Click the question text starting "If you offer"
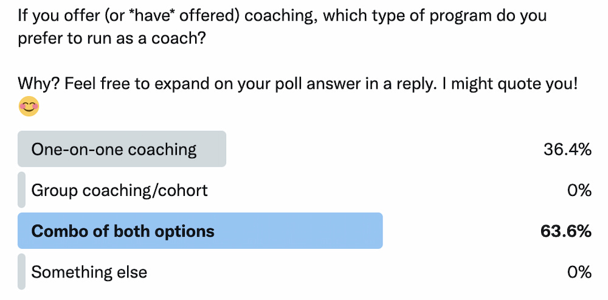This screenshot has height=300, width=608. pos(282,16)
